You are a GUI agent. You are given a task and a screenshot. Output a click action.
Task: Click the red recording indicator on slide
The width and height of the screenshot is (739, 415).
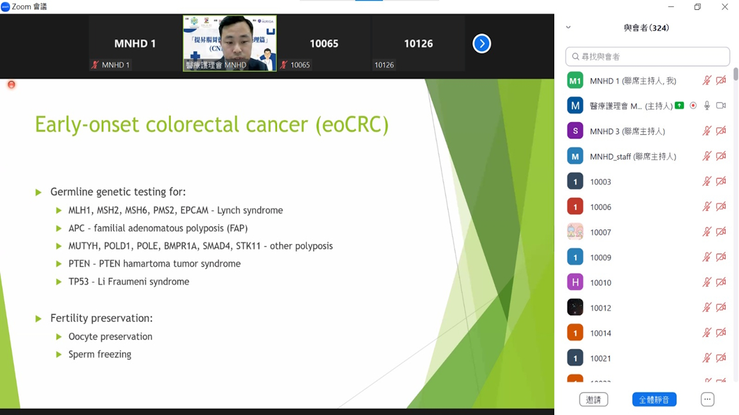[11, 85]
